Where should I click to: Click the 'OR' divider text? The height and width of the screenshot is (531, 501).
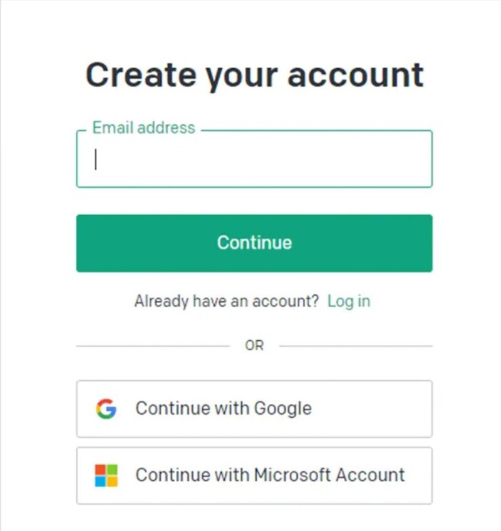click(x=254, y=345)
